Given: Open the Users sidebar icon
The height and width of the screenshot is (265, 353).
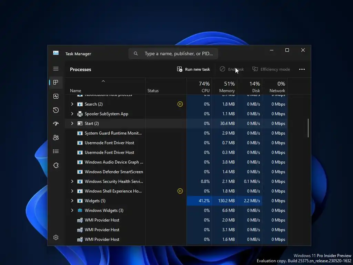Looking at the screenshot, I should [56, 137].
